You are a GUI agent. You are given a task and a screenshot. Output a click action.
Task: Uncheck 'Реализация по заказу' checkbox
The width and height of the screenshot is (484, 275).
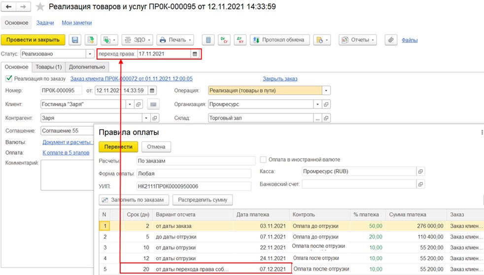(x=9, y=78)
